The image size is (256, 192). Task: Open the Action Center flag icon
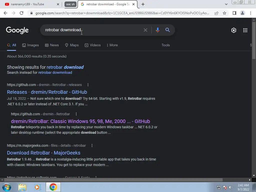point(225,187)
